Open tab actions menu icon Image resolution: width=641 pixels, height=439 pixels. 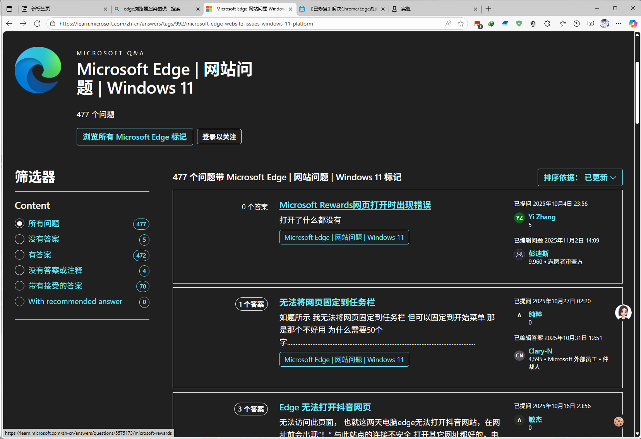[x=10, y=9]
